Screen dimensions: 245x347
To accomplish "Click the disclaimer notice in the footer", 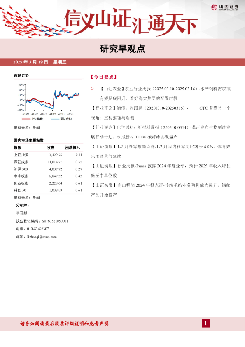I will (64, 324).
